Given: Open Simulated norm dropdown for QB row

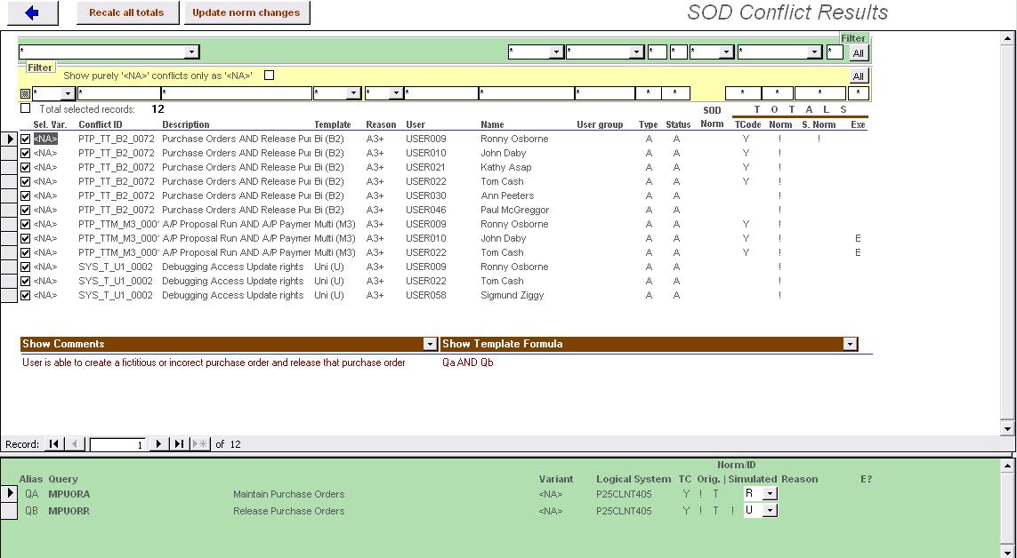Looking at the screenshot, I should point(770,510).
